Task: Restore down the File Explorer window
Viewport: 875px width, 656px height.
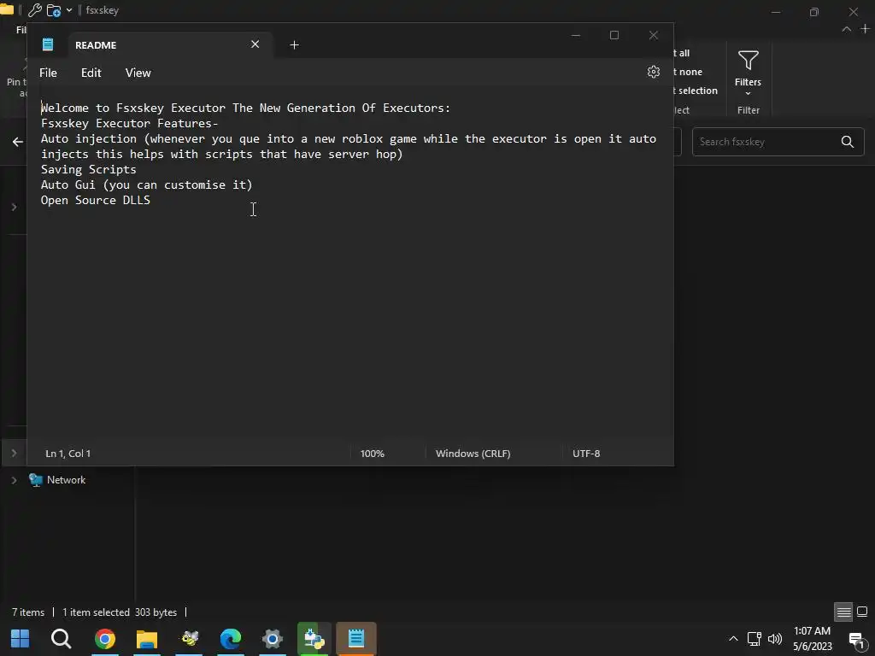Action: pos(814,12)
